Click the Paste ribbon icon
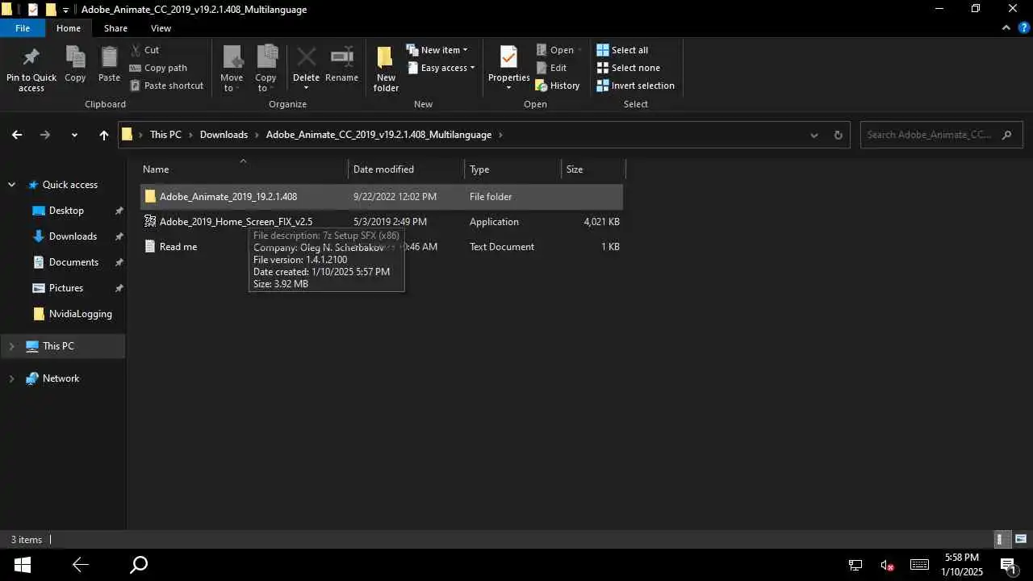The height and width of the screenshot is (581, 1033). pyautogui.click(x=109, y=65)
